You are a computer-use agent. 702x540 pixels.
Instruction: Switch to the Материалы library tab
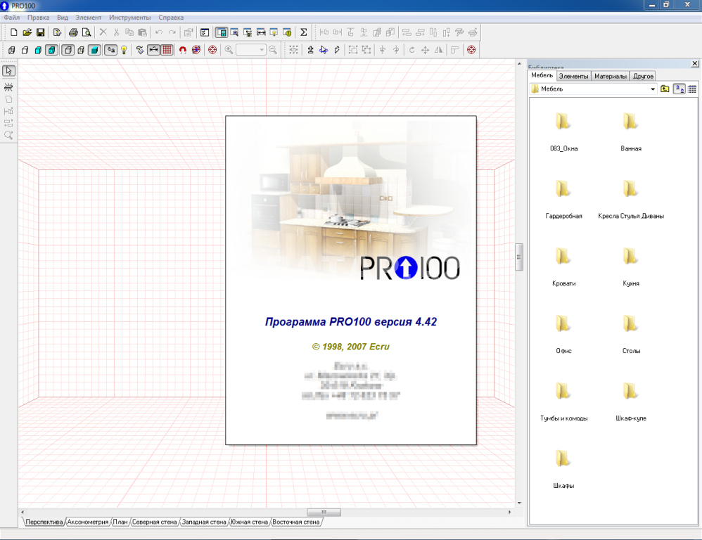[x=611, y=76]
